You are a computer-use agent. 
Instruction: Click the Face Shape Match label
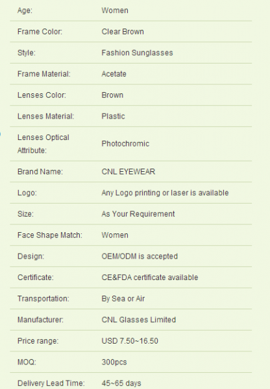(50, 235)
